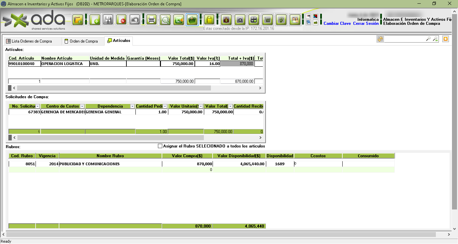
Task: Click the Cambiar Clave link
Action: coord(337,23)
